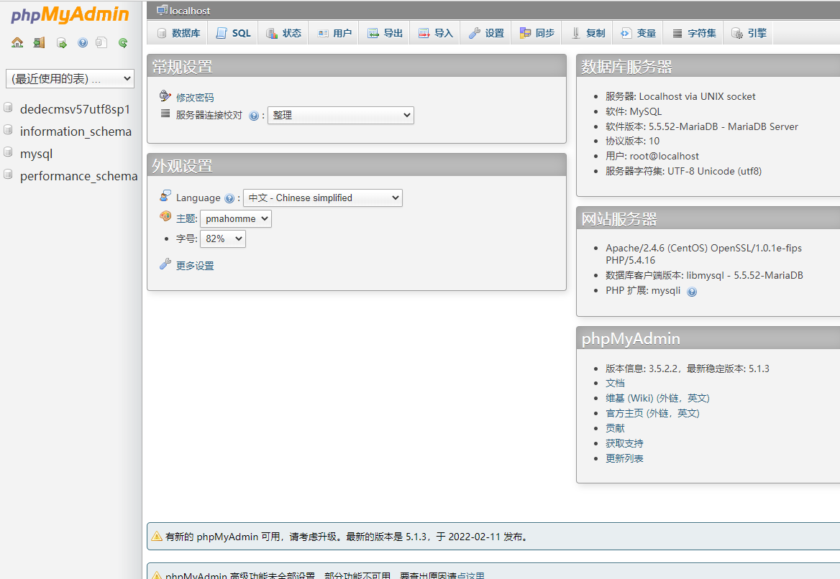Click the help icon after PHP 扩展: mysqli
This screenshot has height=579, width=840.
pyautogui.click(x=692, y=292)
